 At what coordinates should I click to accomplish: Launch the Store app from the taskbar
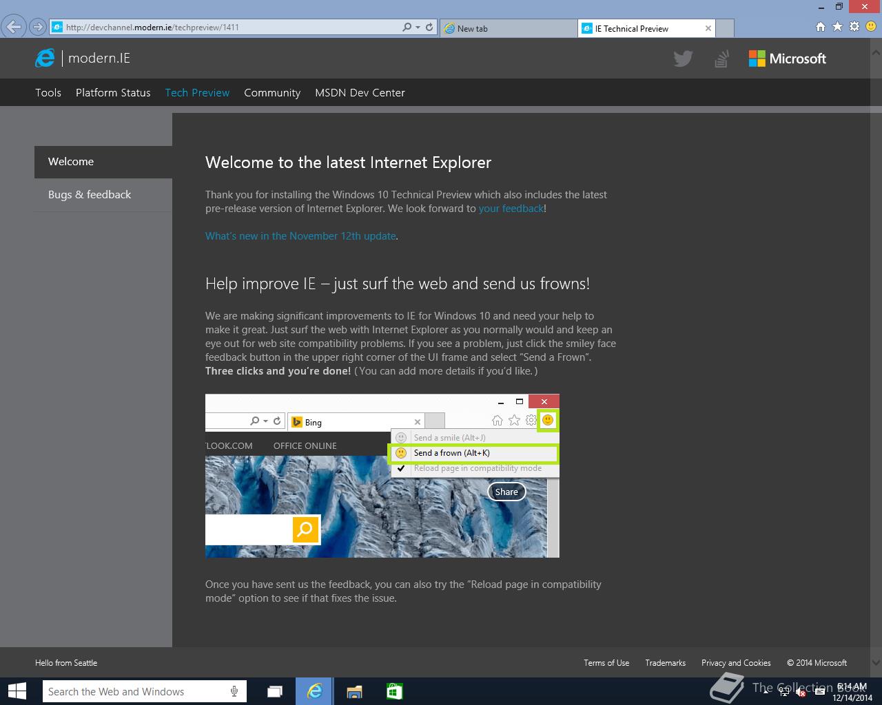(x=394, y=691)
